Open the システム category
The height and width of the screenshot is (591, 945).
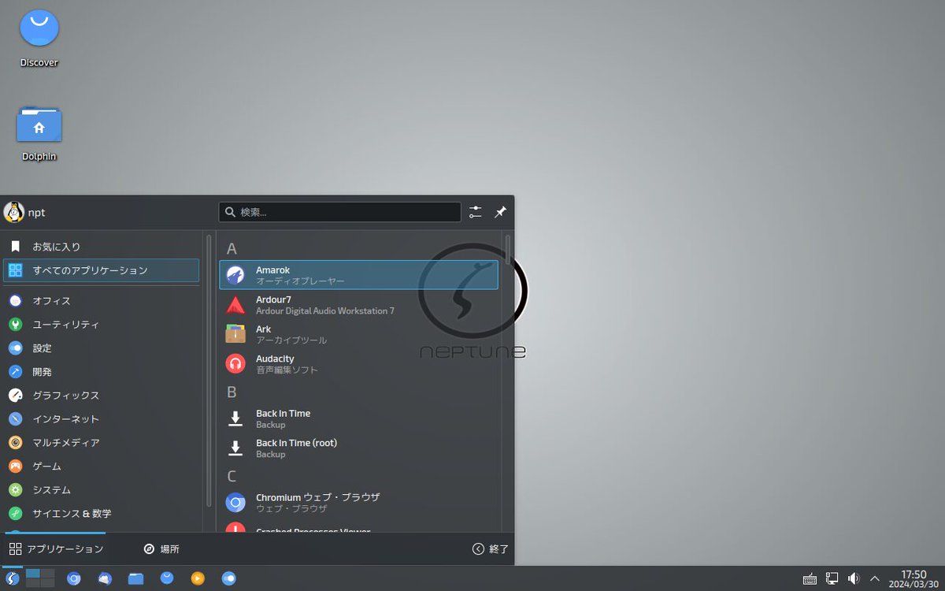tap(101, 490)
